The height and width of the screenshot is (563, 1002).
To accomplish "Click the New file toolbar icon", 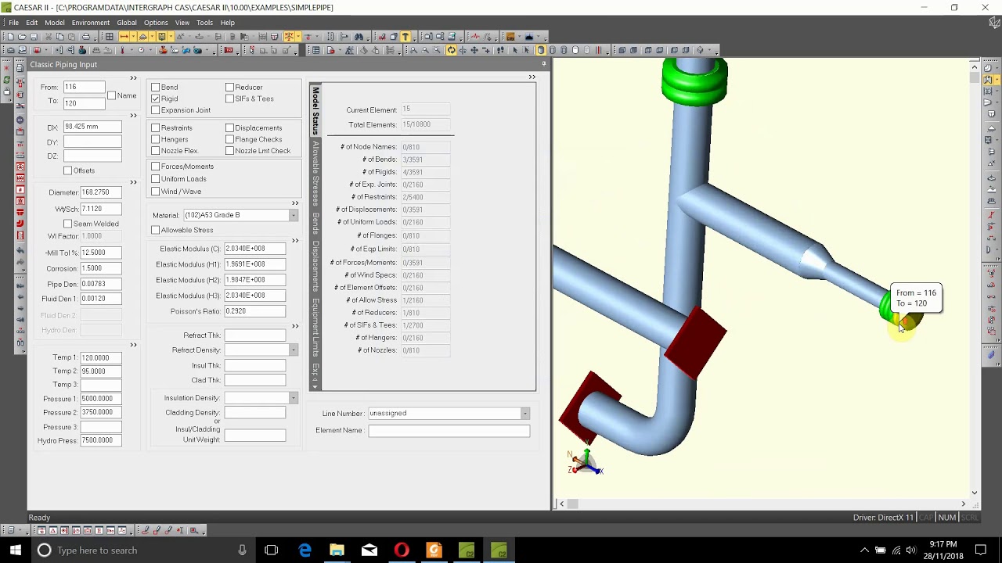I will (11, 37).
